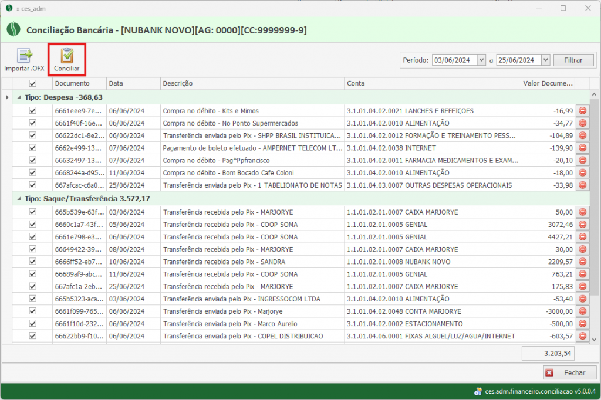601x400 pixels.
Task: Open the start date 03/06/2024 dropdown
Action: pyautogui.click(x=481, y=60)
